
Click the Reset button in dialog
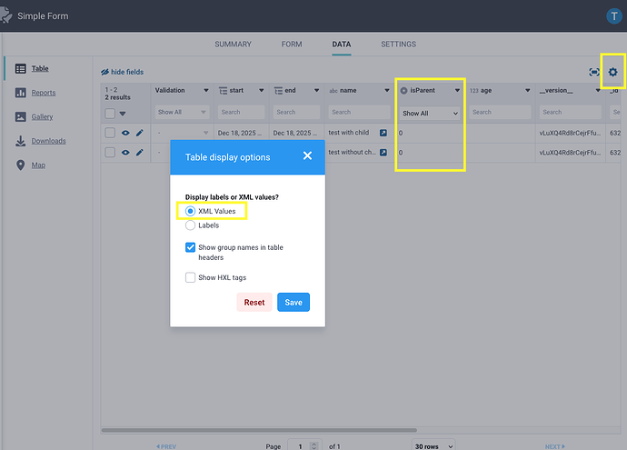click(254, 303)
